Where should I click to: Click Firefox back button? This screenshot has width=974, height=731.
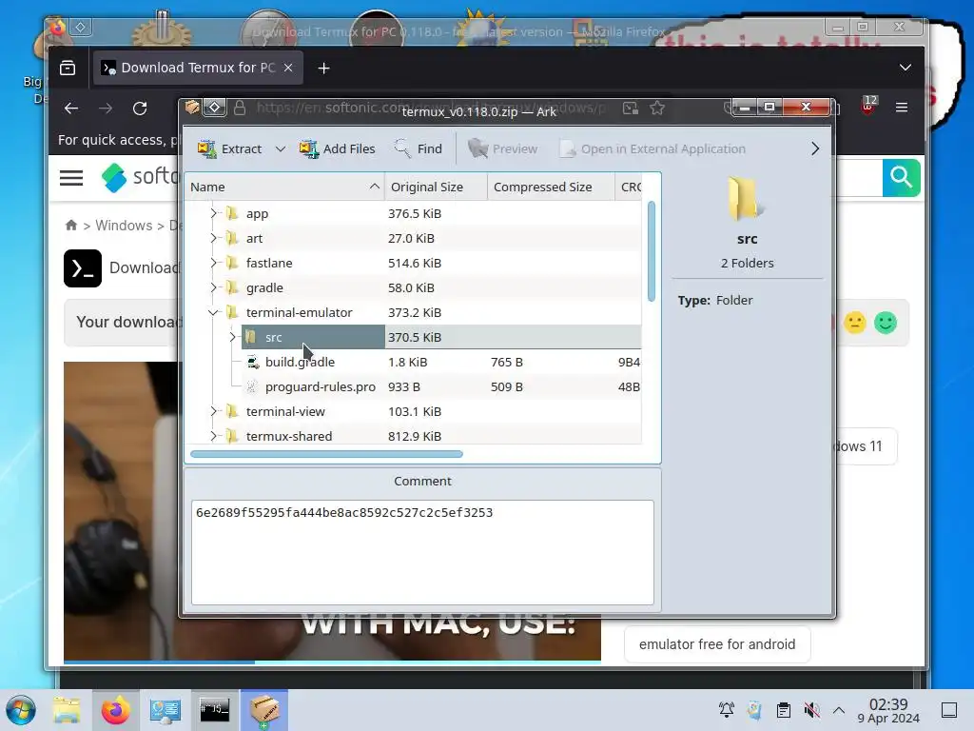tap(71, 109)
